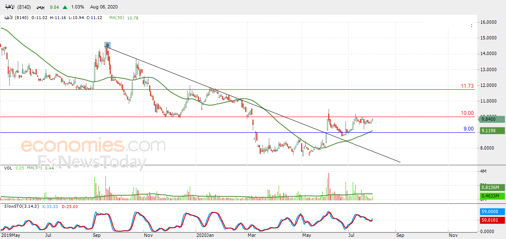
Task: Click the 10.78 moving average value
Action: click(133, 18)
